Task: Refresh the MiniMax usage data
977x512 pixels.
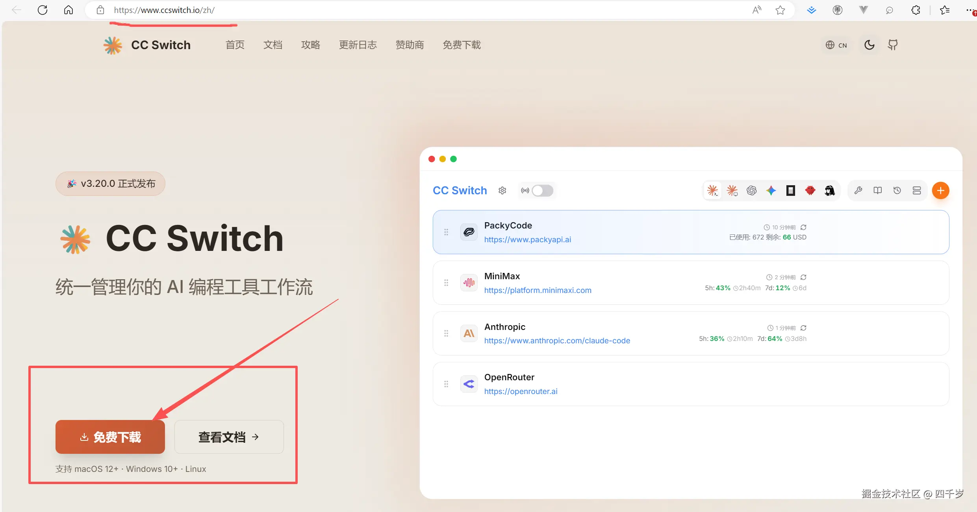Action: click(803, 277)
